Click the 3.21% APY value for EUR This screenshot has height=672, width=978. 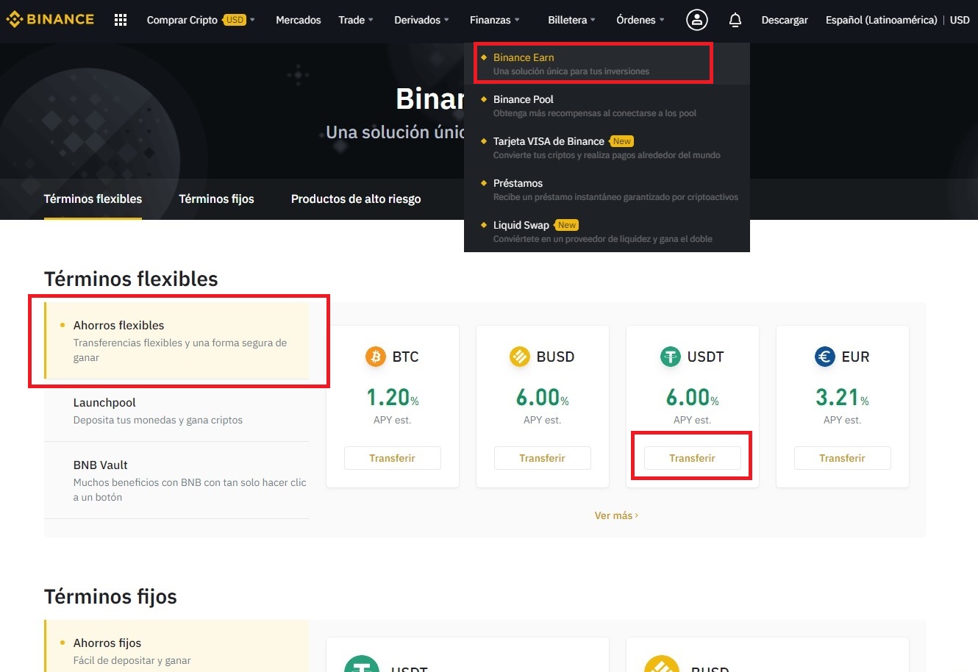point(843,398)
